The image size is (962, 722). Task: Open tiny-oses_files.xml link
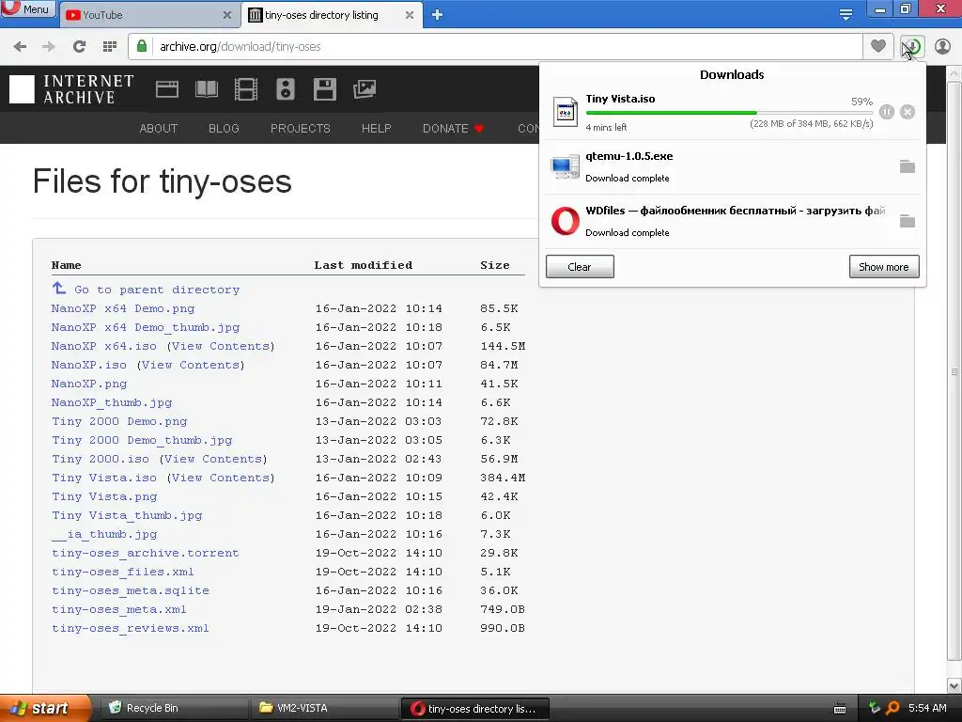click(123, 572)
